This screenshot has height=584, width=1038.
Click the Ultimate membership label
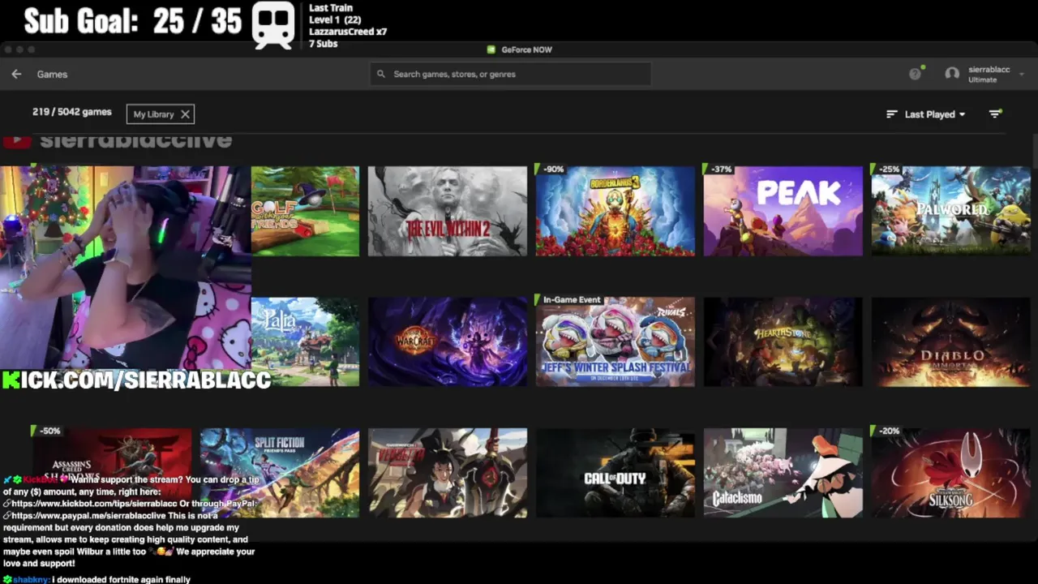pyautogui.click(x=983, y=80)
